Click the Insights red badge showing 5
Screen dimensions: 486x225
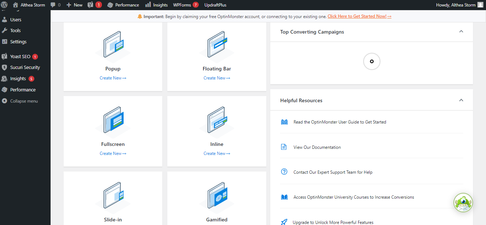pos(31,79)
